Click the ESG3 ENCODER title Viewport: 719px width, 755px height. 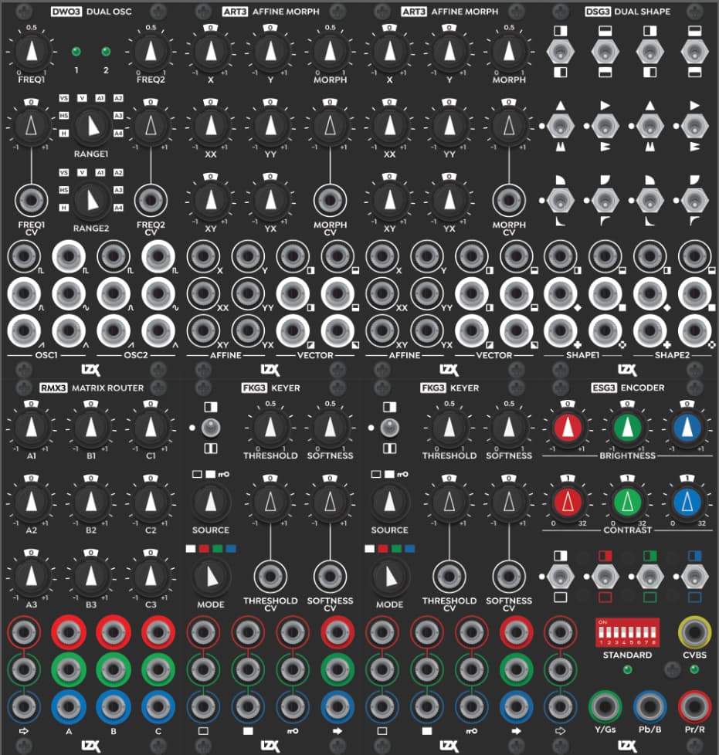tap(628, 388)
